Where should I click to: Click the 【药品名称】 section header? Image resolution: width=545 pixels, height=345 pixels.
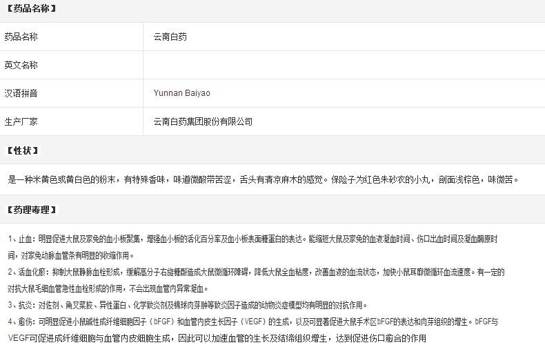[31, 9]
